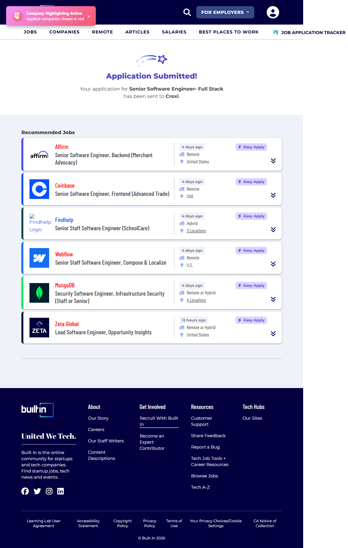Open Report a Bug footer link
The image size is (348, 548).
[205, 447]
